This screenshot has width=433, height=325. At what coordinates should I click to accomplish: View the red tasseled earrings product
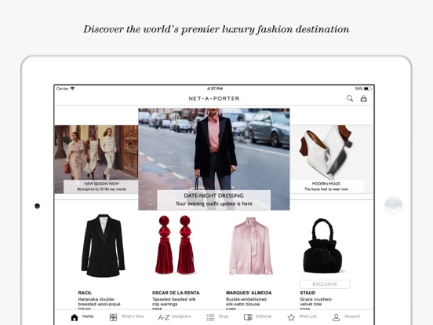[176, 245]
